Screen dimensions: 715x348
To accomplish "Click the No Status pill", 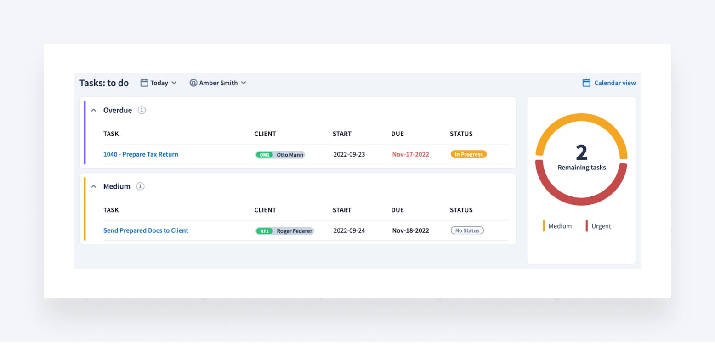I will coord(467,230).
